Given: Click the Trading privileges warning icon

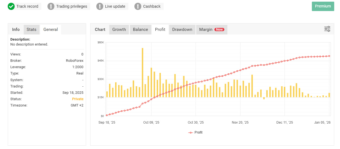Looking at the screenshot, I should 51,6.
